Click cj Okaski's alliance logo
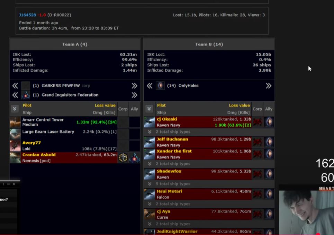This screenshot has height=235, width=334. (x=269, y=122)
